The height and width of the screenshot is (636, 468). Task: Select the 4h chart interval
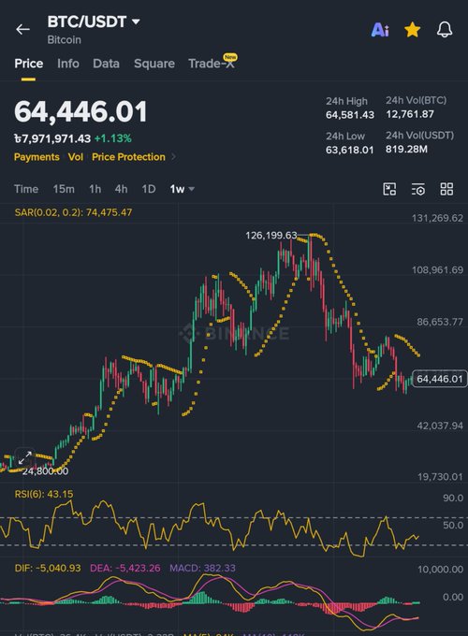[x=121, y=189]
